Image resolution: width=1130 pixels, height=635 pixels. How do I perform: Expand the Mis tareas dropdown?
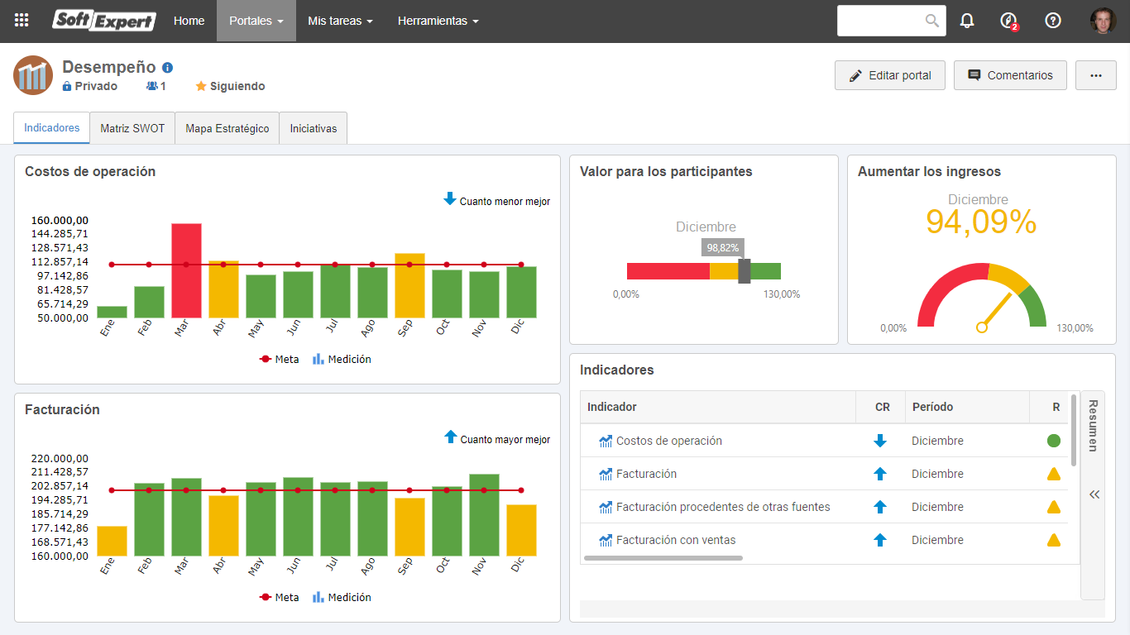coord(340,21)
